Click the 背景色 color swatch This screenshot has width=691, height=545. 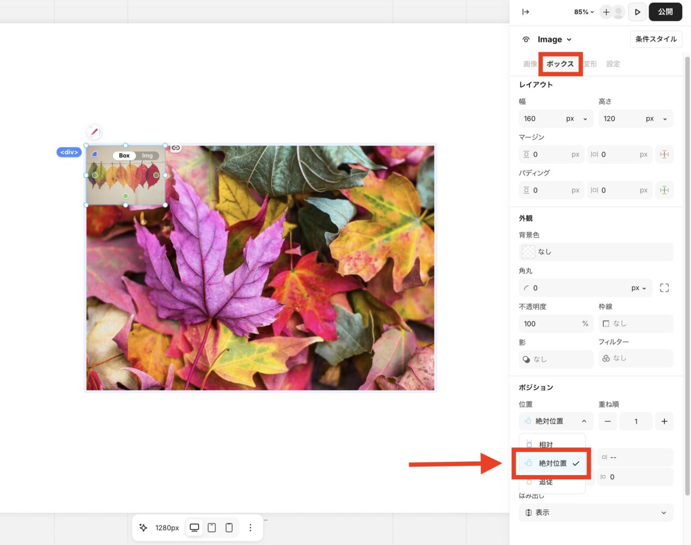click(x=528, y=252)
